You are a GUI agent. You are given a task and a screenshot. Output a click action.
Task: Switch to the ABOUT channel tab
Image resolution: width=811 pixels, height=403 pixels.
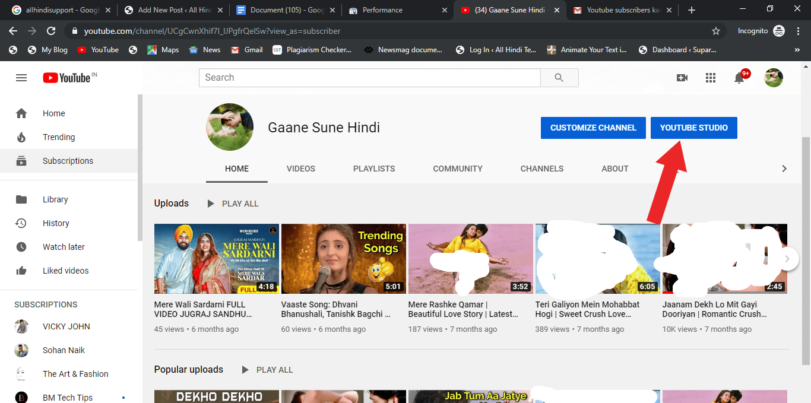615,169
